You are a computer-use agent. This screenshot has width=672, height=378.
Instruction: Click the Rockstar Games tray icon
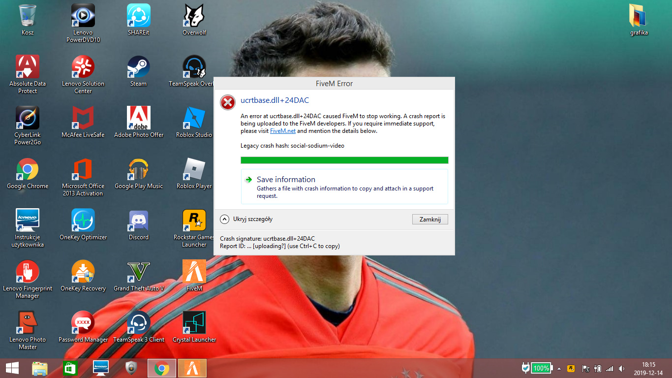coord(571,368)
